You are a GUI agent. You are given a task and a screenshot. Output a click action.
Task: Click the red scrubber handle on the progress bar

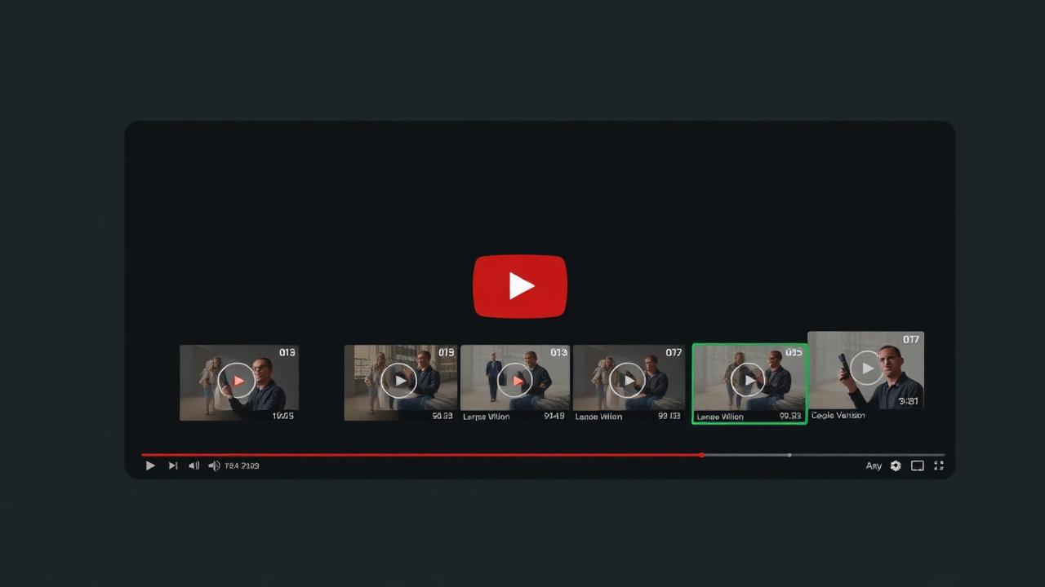click(x=702, y=455)
